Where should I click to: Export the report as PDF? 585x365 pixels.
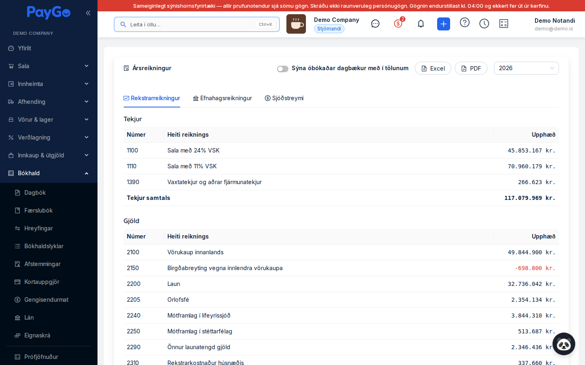(471, 68)
